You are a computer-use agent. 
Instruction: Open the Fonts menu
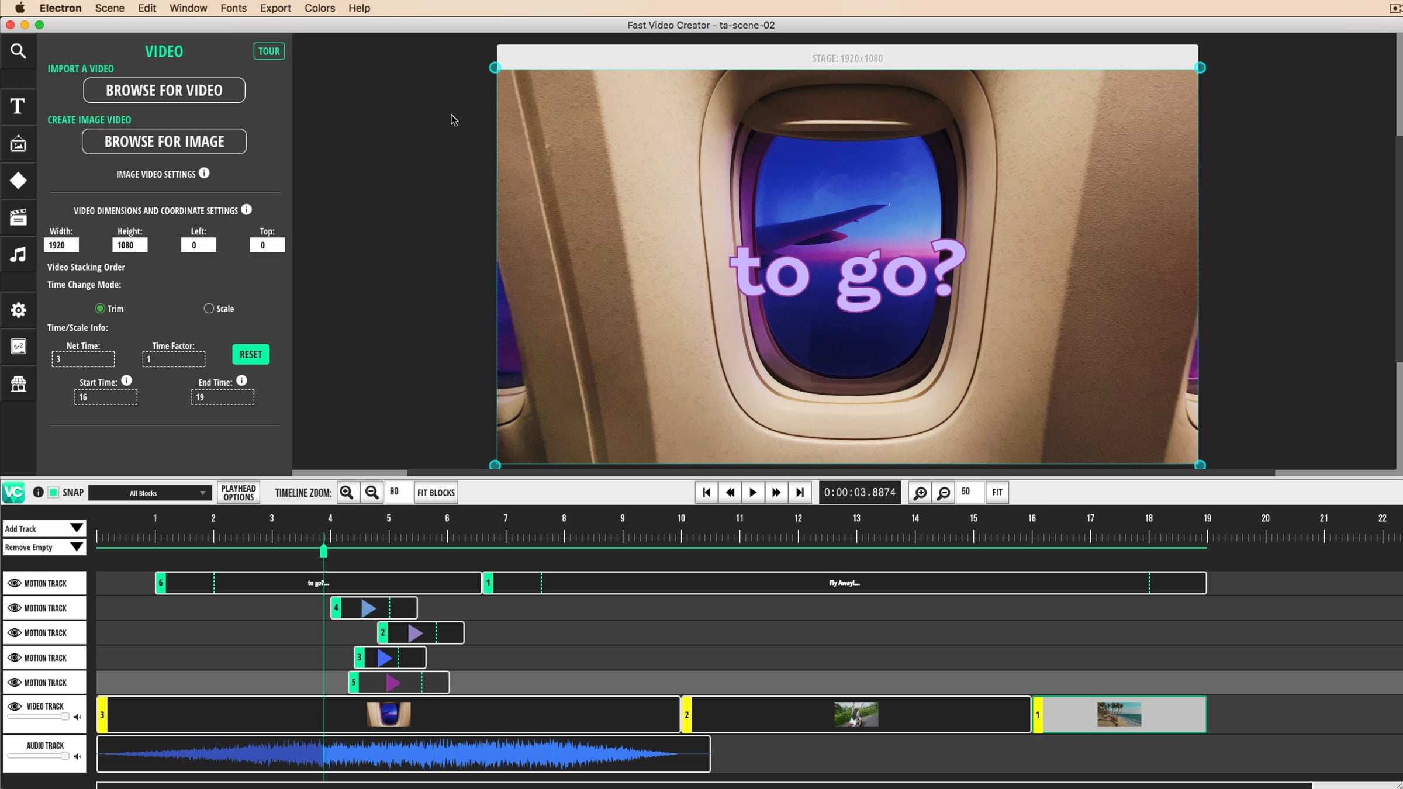click(x=233, y=8)
